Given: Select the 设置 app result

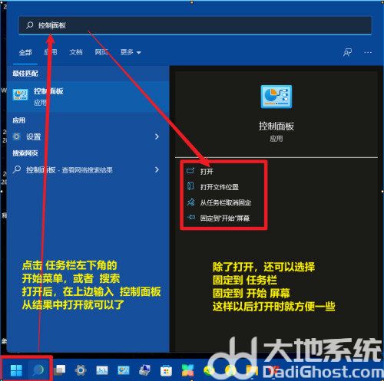Looking at the screenshot, I should 88,136.
